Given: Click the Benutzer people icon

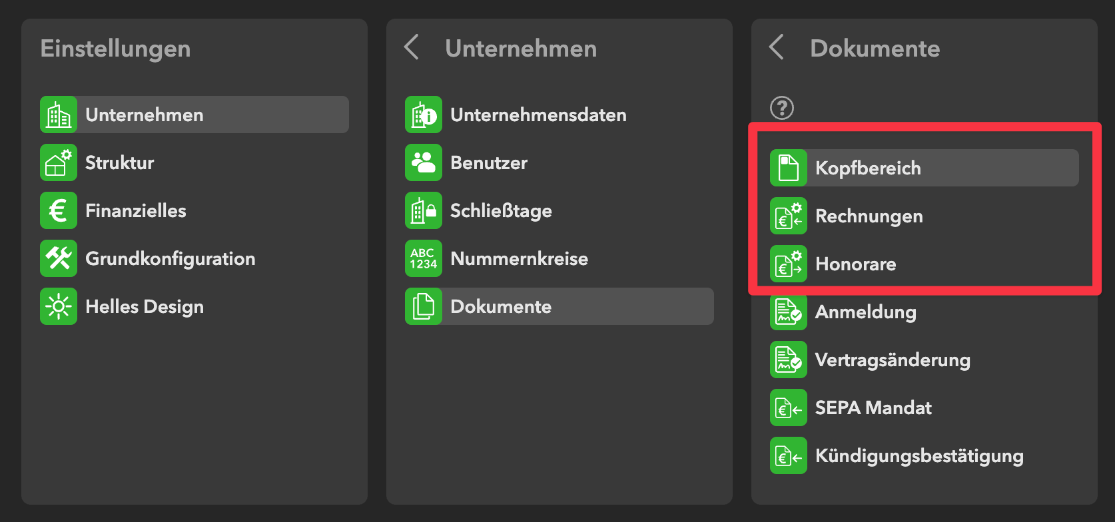Looking at the screenshot, I should 424,162.
